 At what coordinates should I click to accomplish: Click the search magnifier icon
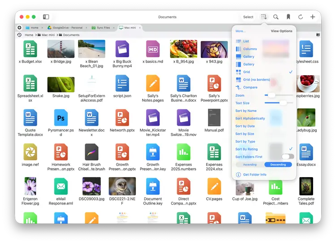click(276, 17)
